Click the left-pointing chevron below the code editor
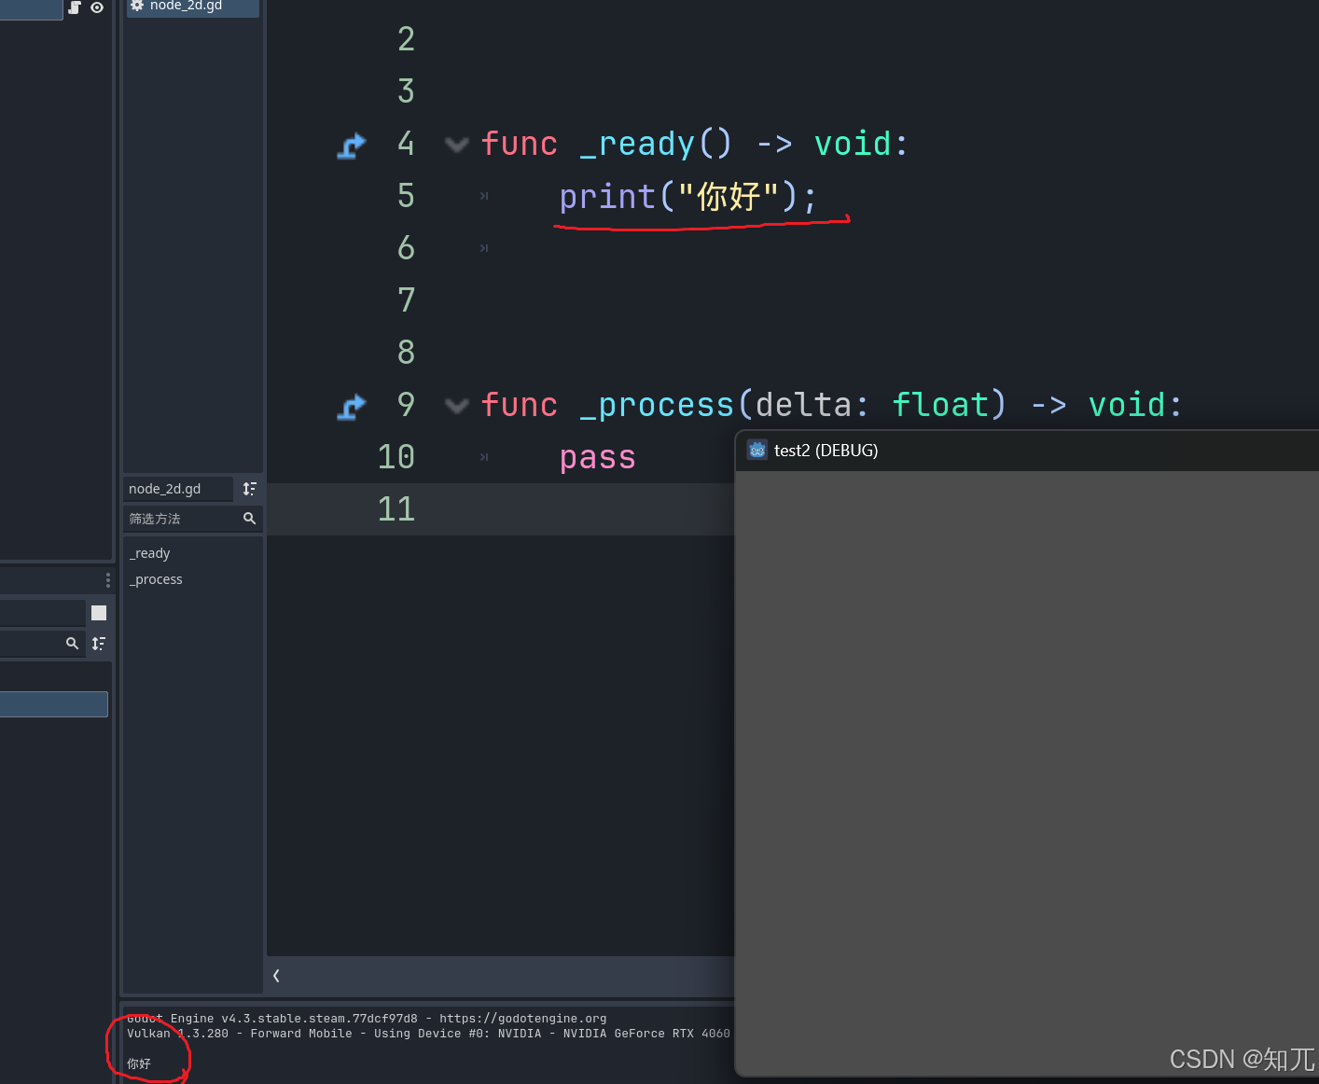The width and height of the screenshot is (1319, 1084). pyautogui.click(x=276, y=976)
